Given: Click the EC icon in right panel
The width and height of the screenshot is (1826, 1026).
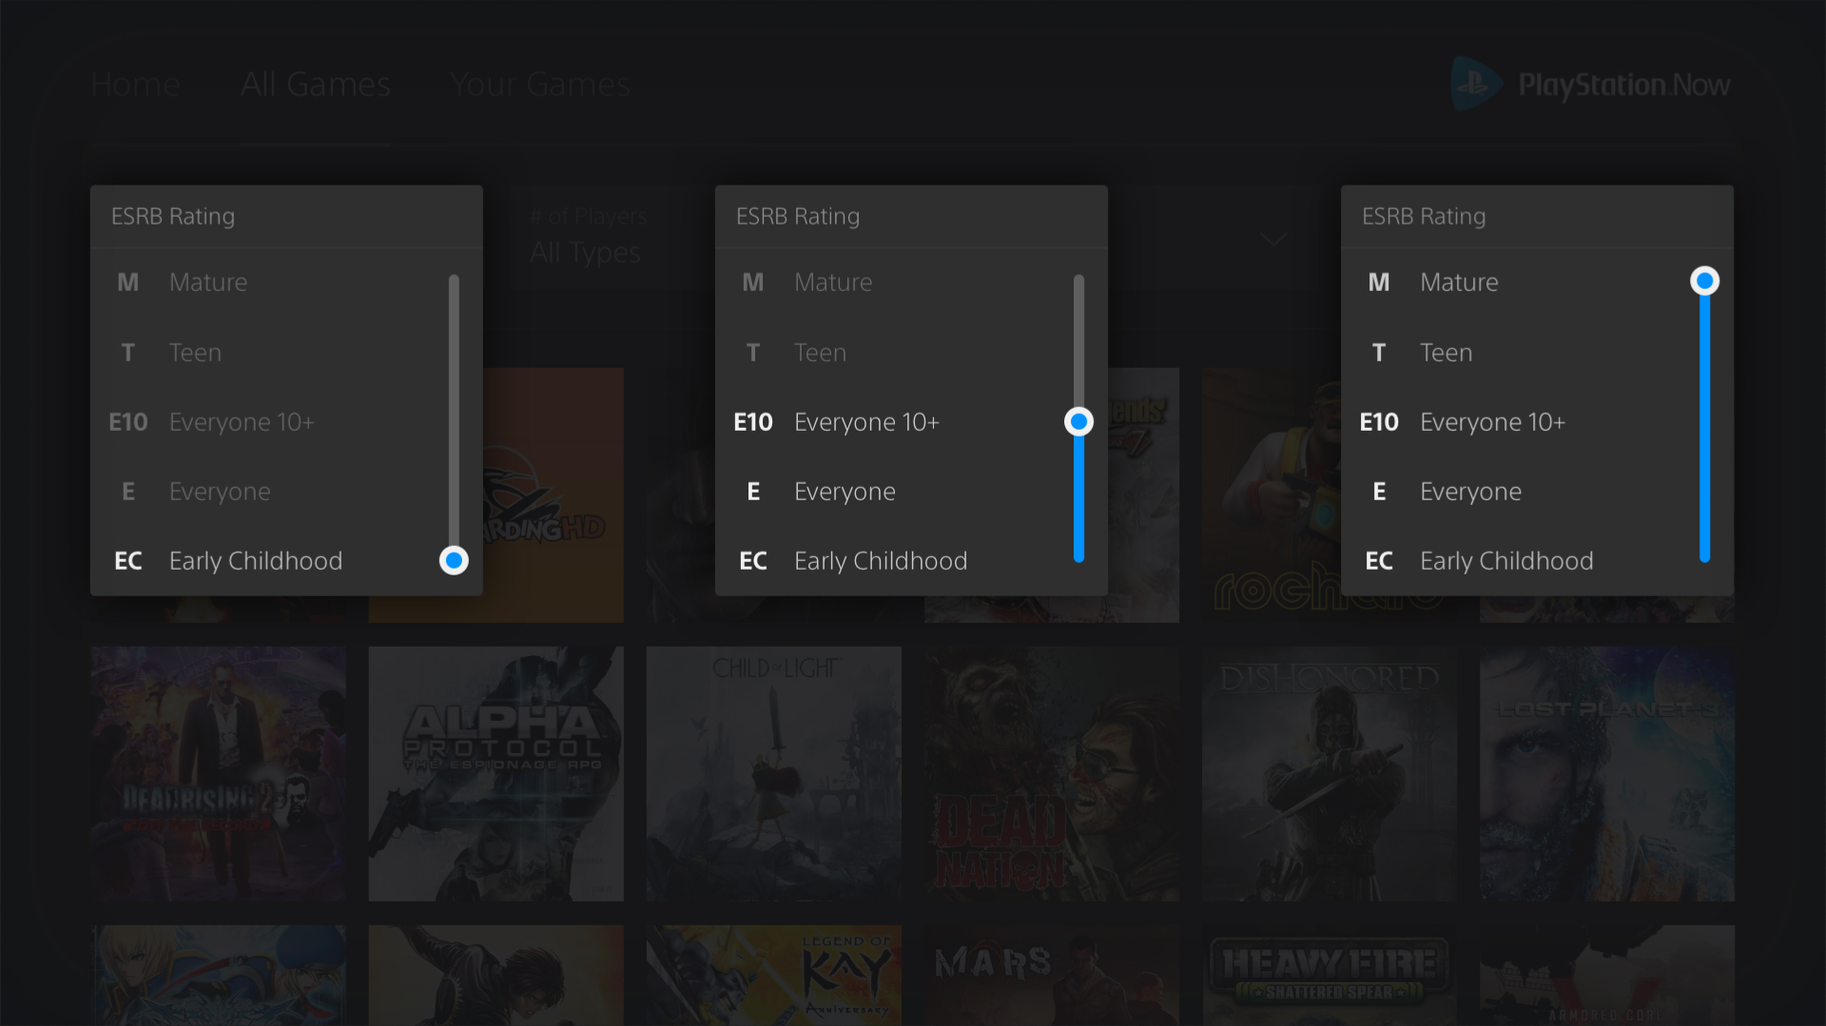Looking at the screenshot, I should click(1378, 561).
